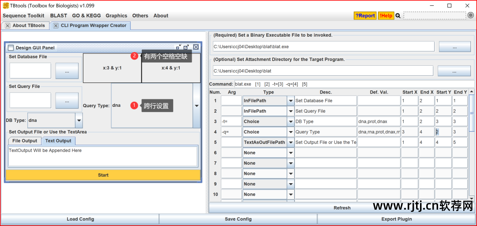Viewport: 477px width, 226px height.
Task: Open row 3 Choice type dropdown
Action: click(x=291, y=121)
